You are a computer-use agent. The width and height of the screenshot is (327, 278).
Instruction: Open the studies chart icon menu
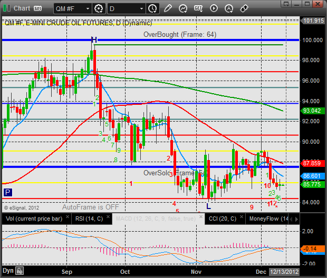click(x=183, y=8)
